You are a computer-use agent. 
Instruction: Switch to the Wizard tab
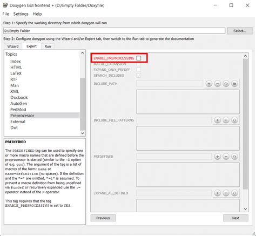pos(13,46)
